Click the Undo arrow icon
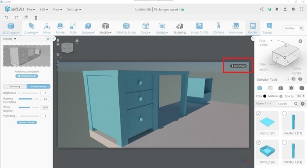Image resolution: width=307 pixels, height=168 pixels. (7, 18)
